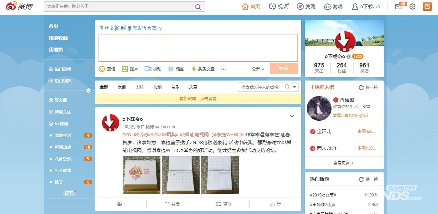The width and height of the screenshot is (438, 214).
Task: Open the @智能电视网 mention link
Action: point(194,135)
